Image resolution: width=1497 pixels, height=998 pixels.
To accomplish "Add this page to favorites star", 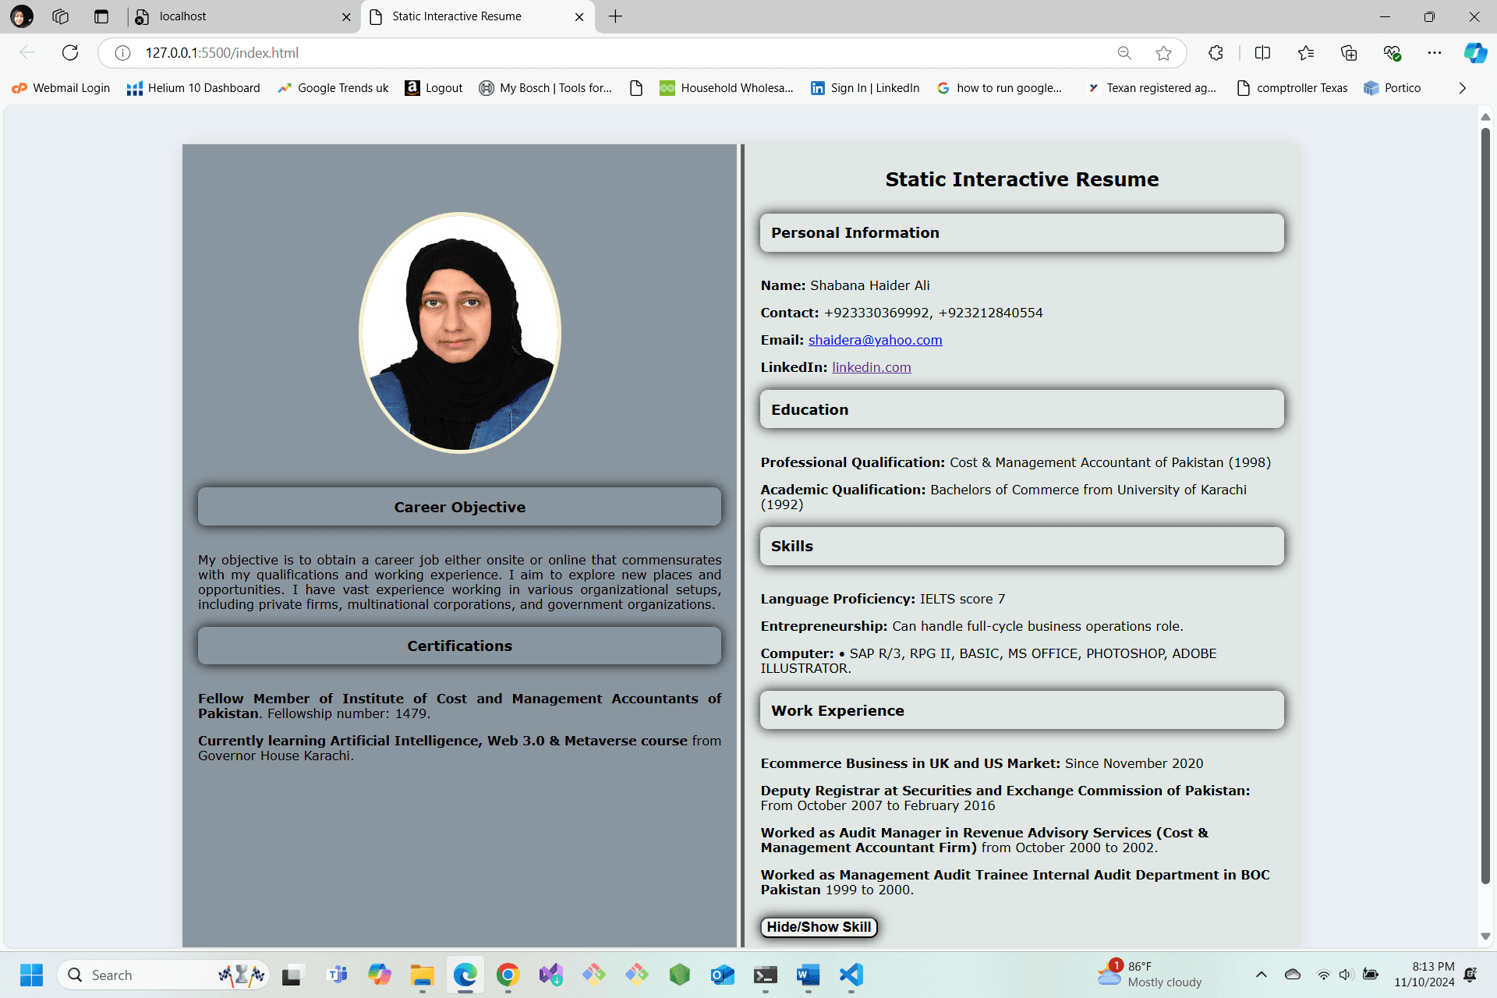I will (x=1163, y=53).
